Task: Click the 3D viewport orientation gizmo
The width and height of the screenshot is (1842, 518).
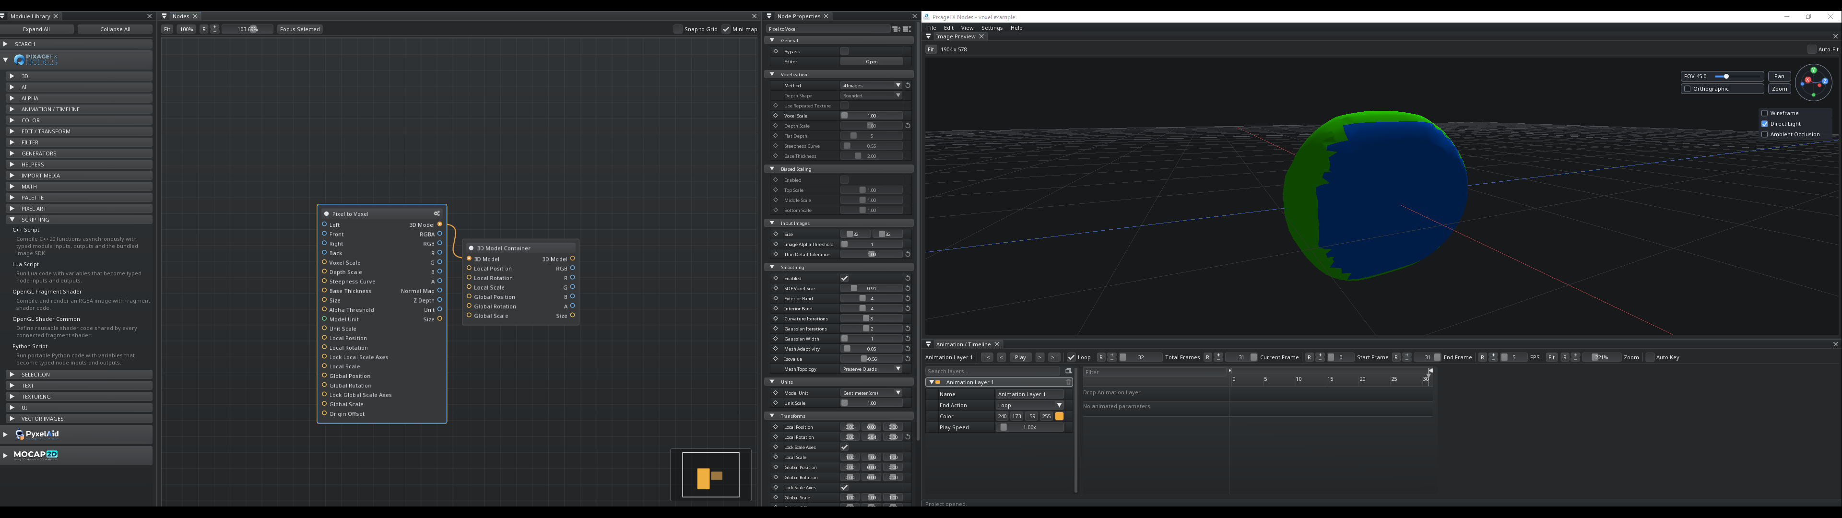Action: coord(1813,82)
